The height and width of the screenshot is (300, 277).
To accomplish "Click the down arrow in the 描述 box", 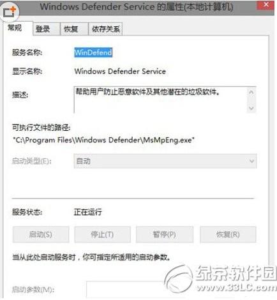I will [x=251, y=108].
